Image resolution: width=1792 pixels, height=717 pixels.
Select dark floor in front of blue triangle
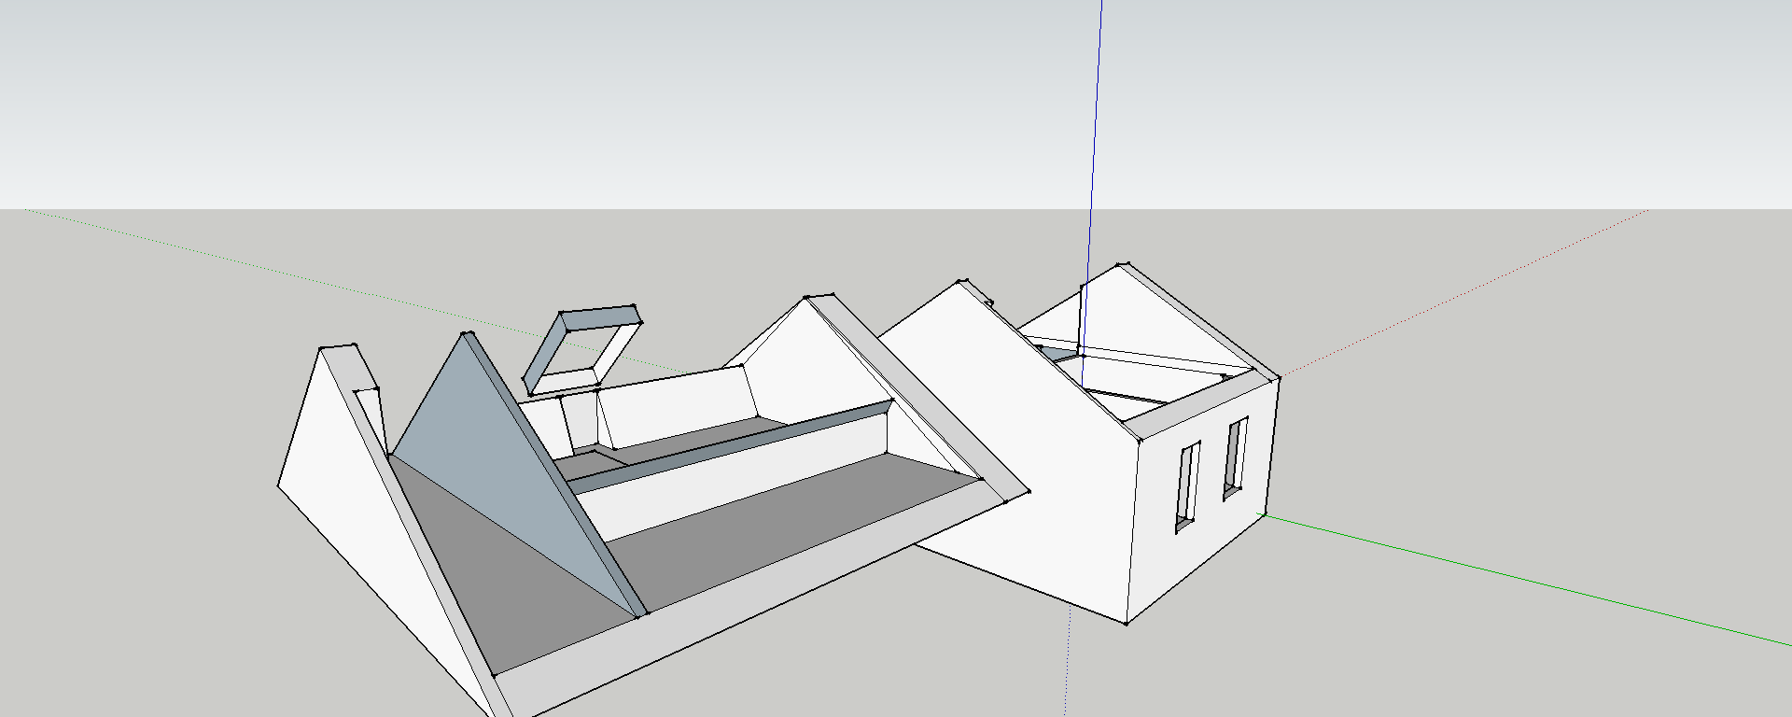click(504, 579)
